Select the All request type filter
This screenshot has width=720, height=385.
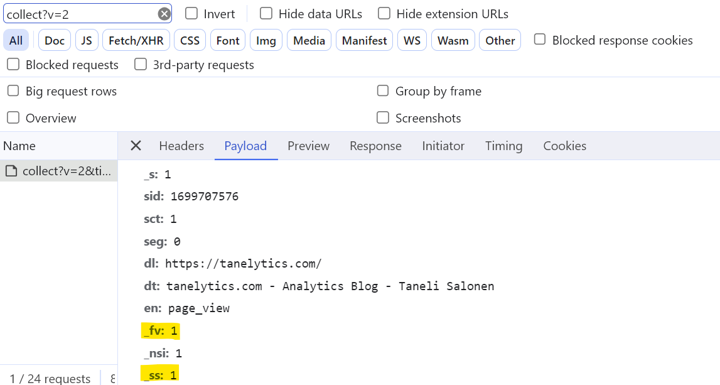(16, 40)
